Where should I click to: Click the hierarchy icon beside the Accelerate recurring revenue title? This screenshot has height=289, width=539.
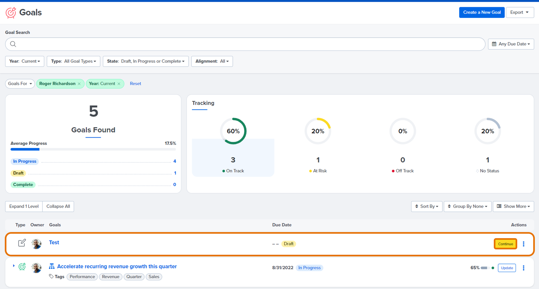[x=52, y=266]
